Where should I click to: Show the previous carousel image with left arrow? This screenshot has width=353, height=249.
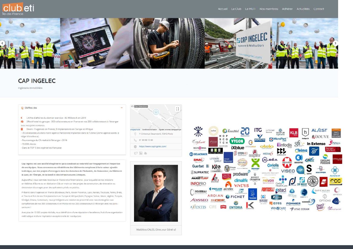(x=2, y=43)
